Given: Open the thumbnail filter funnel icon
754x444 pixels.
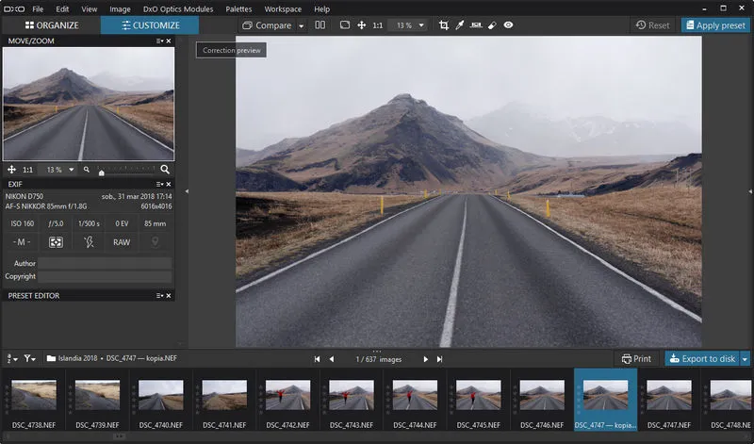Looking at the screenshot, I should point(29,358).
